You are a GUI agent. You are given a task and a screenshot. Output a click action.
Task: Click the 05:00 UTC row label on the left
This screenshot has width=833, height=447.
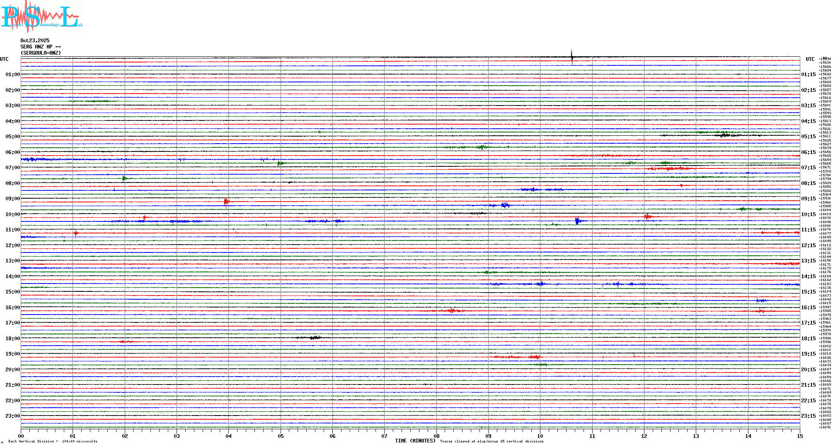[x=12, y=137]
